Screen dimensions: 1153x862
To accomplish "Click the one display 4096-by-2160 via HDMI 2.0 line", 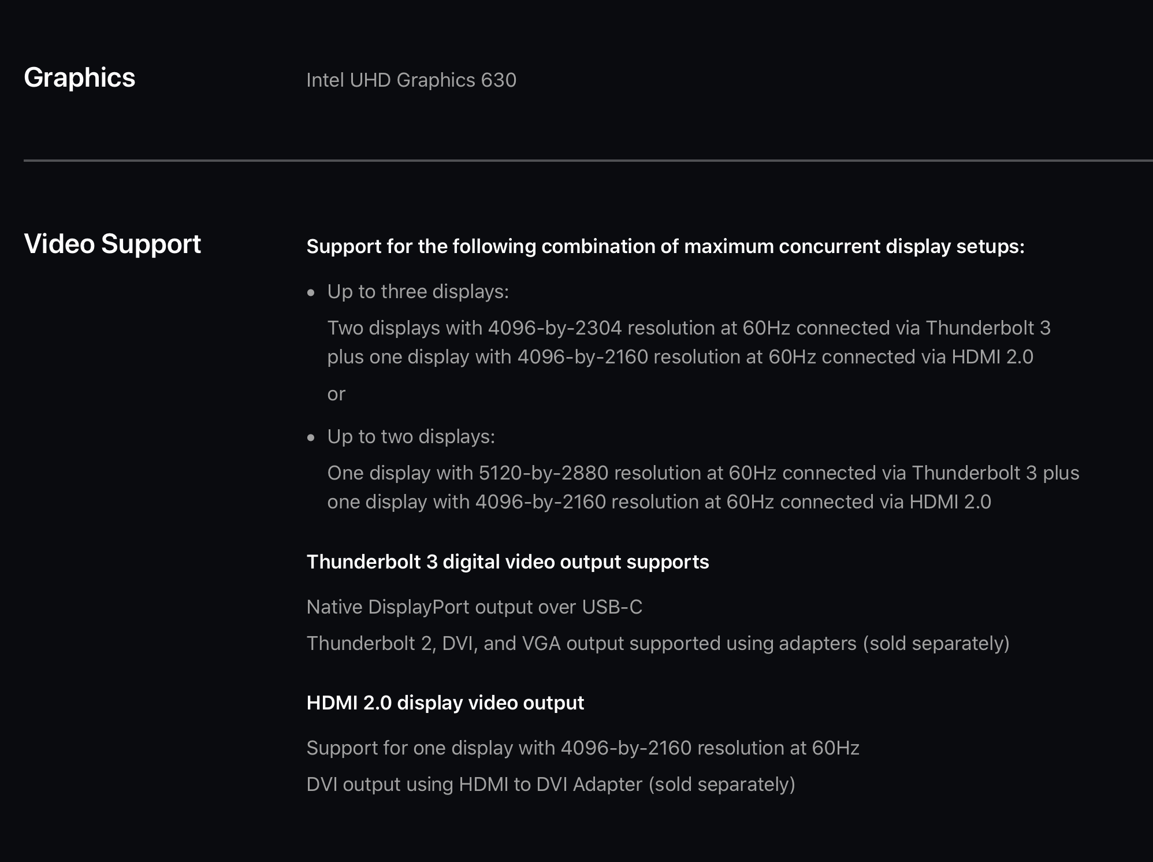I will [x=659, y=502].
